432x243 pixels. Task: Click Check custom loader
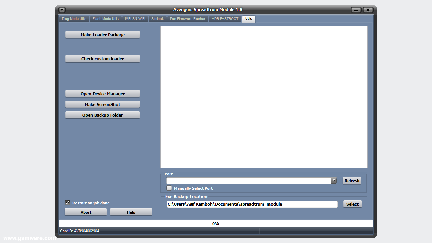(x=102, y=58)
